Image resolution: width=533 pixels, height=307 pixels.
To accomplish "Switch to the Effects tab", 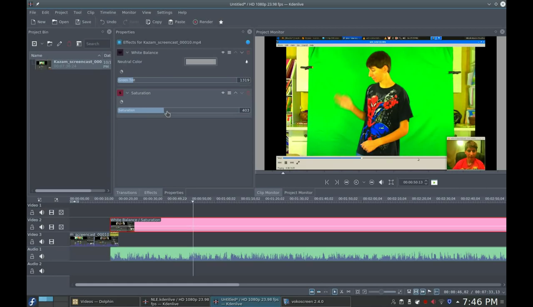I will (150, 193).
